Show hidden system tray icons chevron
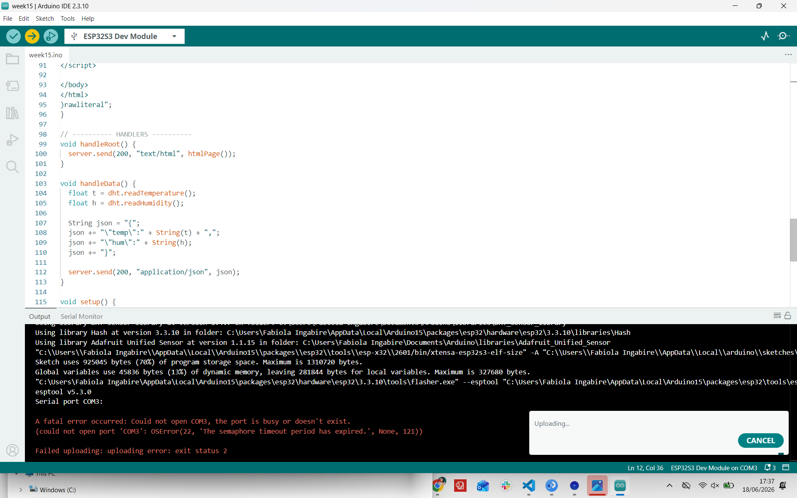The width and height of the screenshot is (797, 498). tap(670, 485)
